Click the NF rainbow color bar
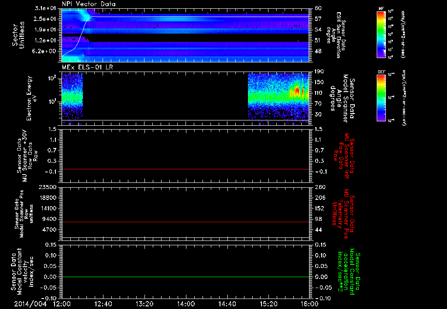 pyautogui.click(x=381, y=34)
